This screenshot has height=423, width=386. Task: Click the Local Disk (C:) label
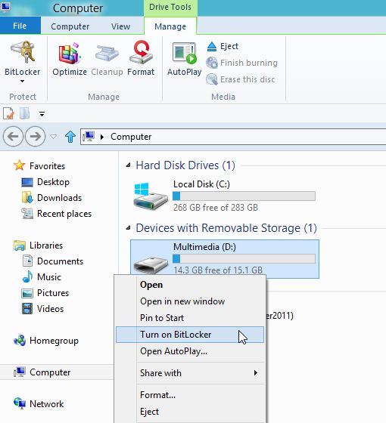pyautogui.click(x=201, y=184)
